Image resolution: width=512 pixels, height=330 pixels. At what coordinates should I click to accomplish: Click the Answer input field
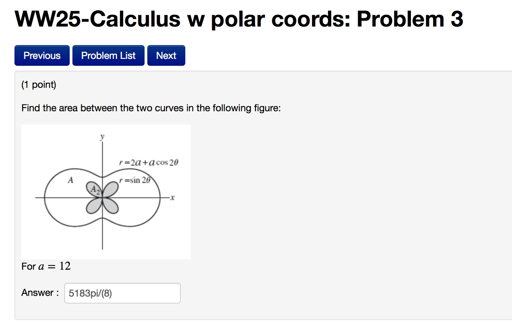(x=122, y=293)
